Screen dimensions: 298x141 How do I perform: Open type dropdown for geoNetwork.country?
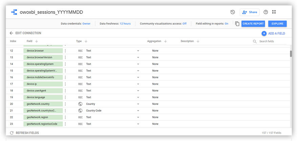click(x=138, y=104)
